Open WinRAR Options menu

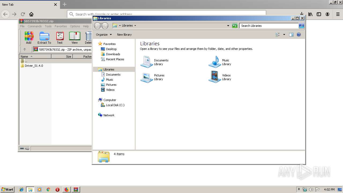[x=75, y=26]
